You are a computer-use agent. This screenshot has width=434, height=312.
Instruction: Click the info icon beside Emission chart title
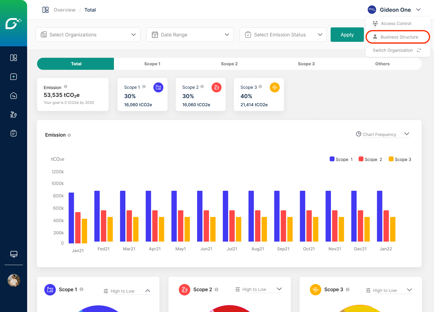69,135
